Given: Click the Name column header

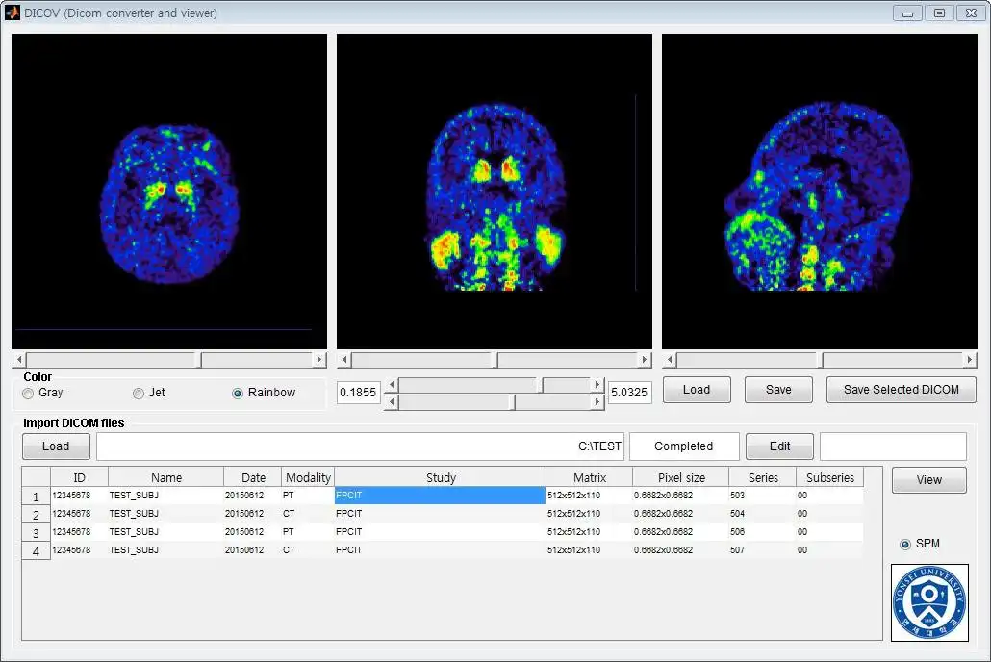Looking at the screenshot, I should pyautogui.click(x=166, y=477).
